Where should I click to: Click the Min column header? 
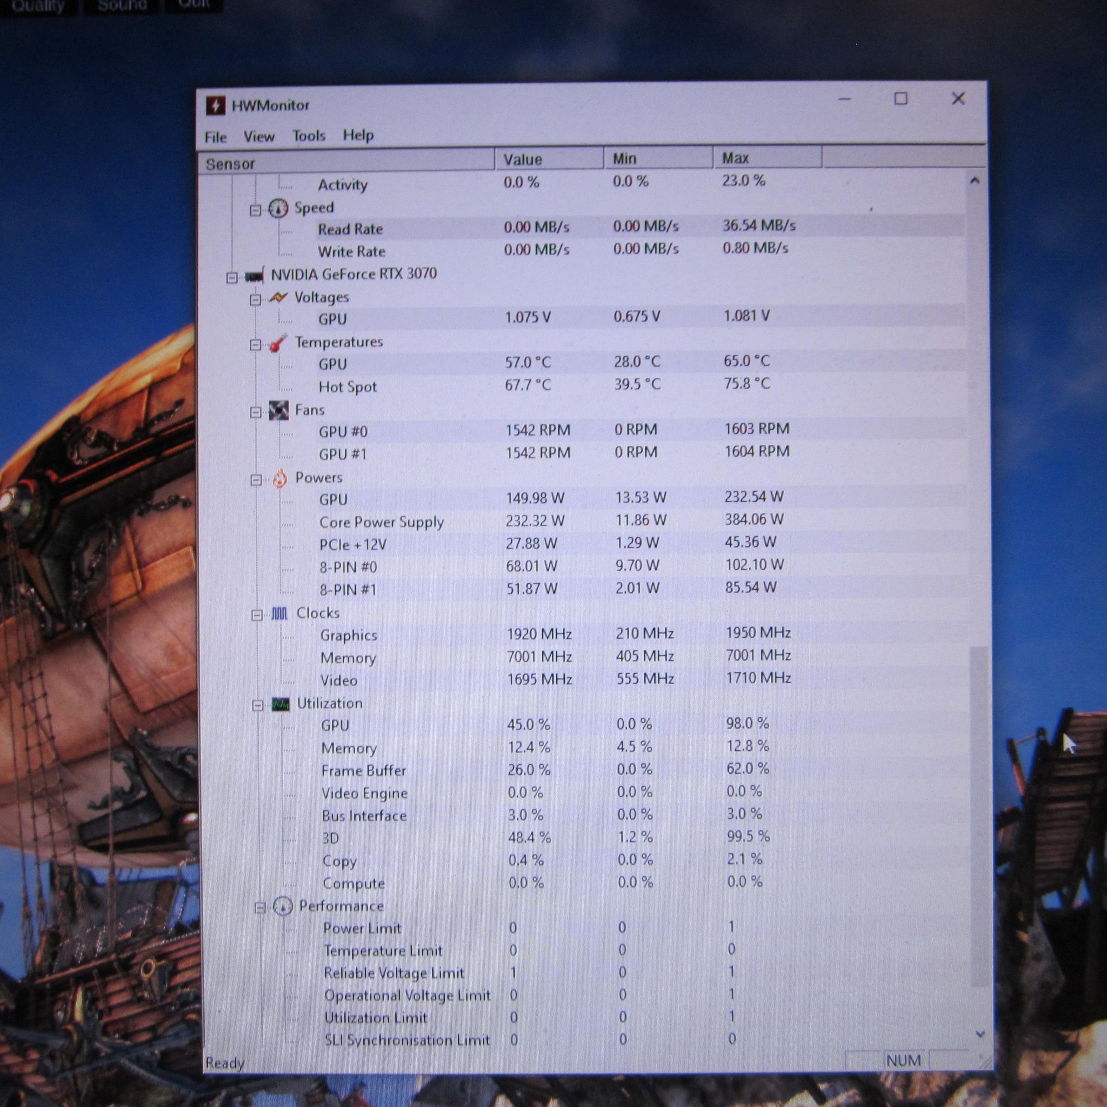coord(658,158)
